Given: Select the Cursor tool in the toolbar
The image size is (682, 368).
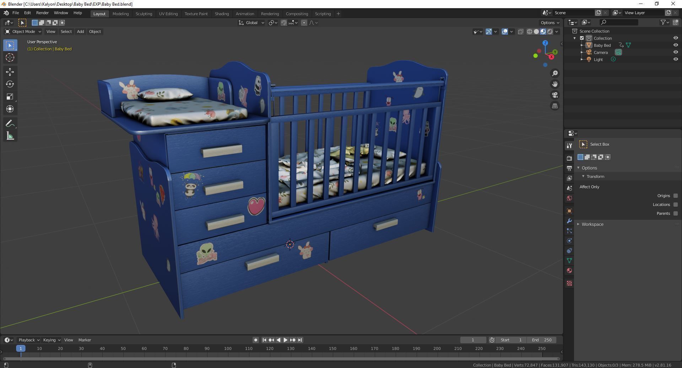Looking at the screenshot, I should click(x=10, y=57).
